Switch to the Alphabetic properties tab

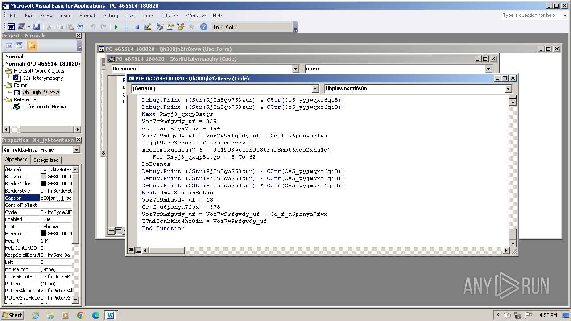pos(16,160)
